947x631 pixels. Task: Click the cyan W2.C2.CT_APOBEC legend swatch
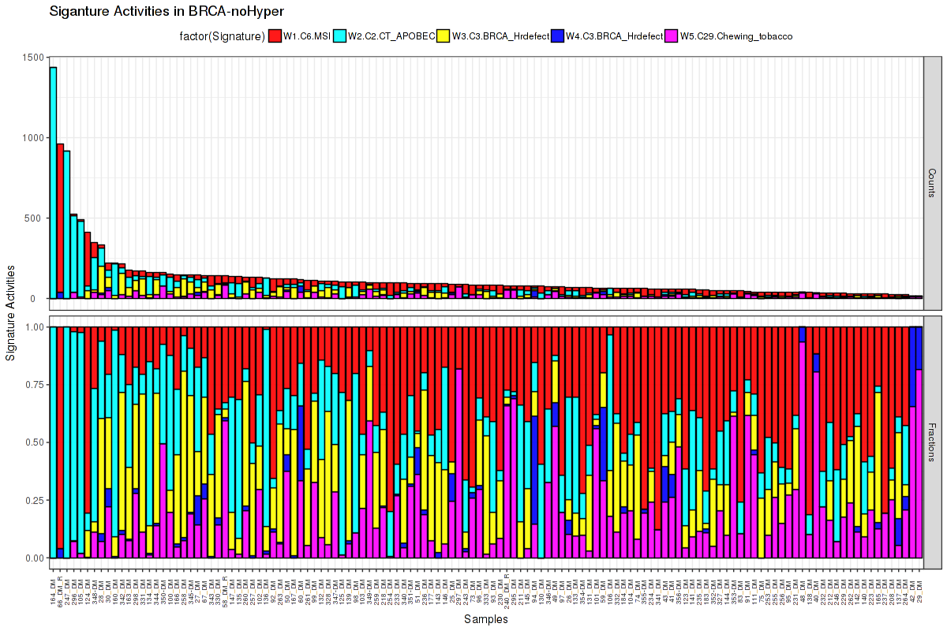pyautogui.click(x=341, y=36)
